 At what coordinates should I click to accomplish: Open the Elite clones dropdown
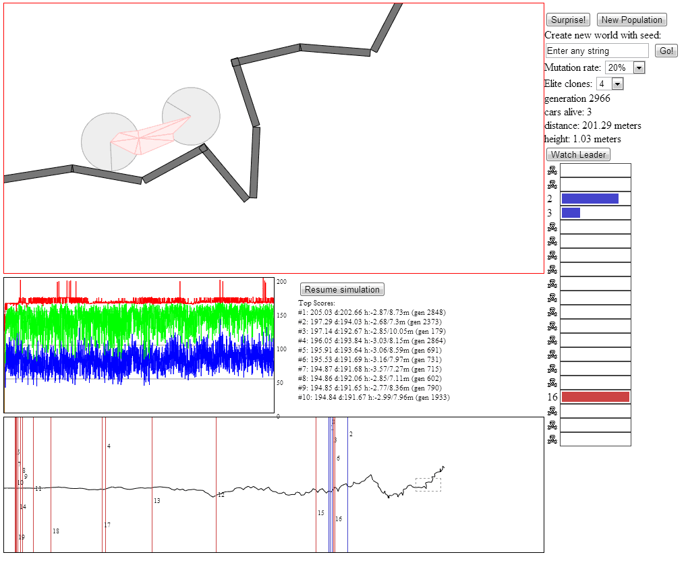click(619, 83)
